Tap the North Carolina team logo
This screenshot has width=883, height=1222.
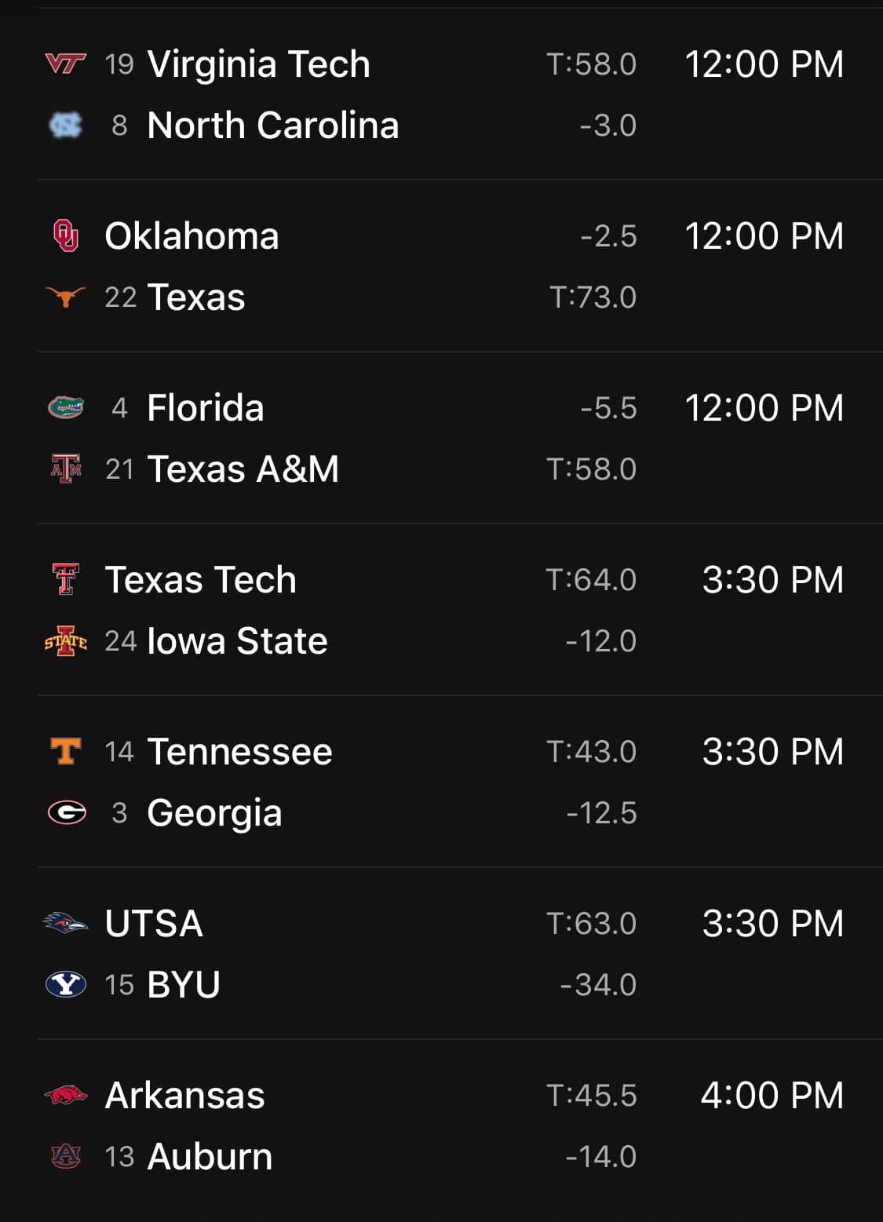pyautogui.click(x=66, y=125)
